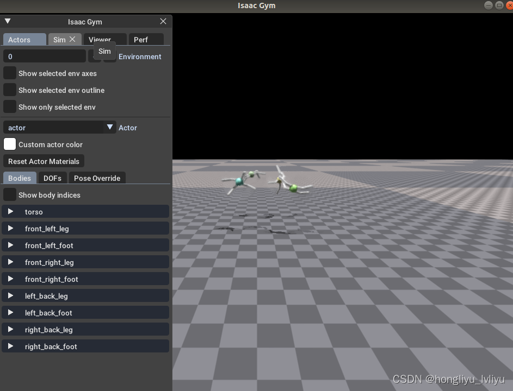513x391 pixels.
Task: Select the Pose Override tab
Action: (97, 178)
